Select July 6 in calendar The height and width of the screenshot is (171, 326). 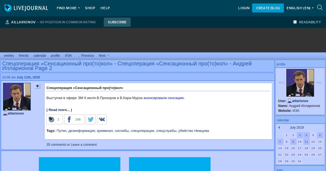click(320, 135)
